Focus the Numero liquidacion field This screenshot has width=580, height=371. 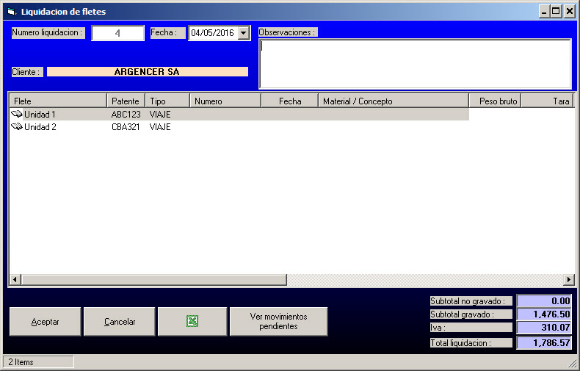pyautogui.click(x=117, y=33)
